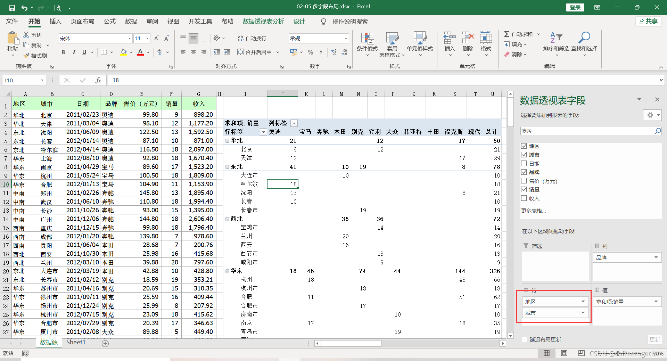Click AutoSum (自动求和) icon
The image size is (667, 361).
(x=507, y=34)
